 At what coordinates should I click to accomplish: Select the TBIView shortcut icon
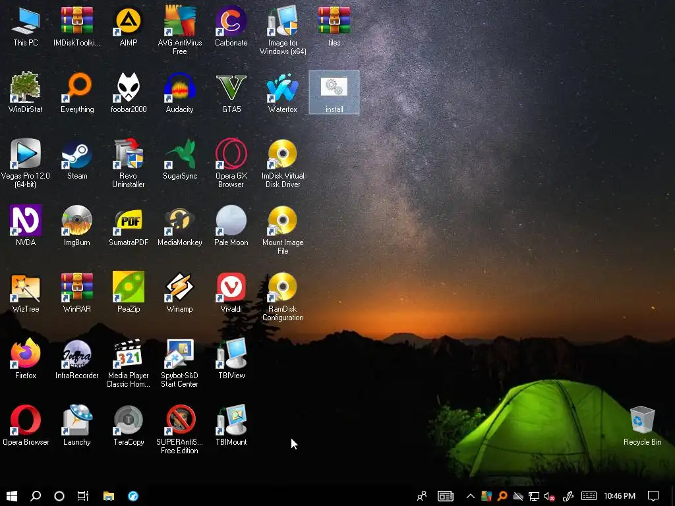pyautogui.click(x=231, y=353)
